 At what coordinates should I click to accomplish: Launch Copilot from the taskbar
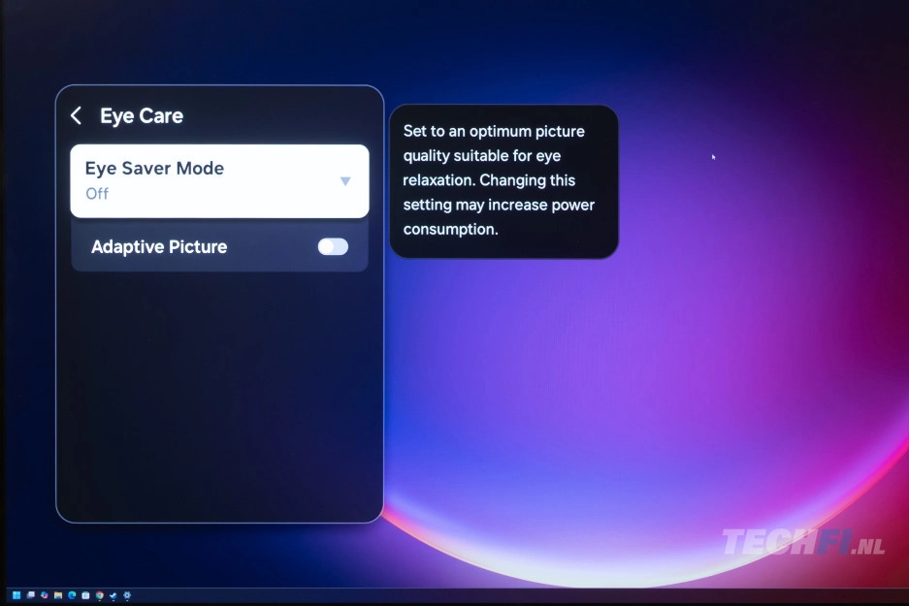tap(44, 595)
